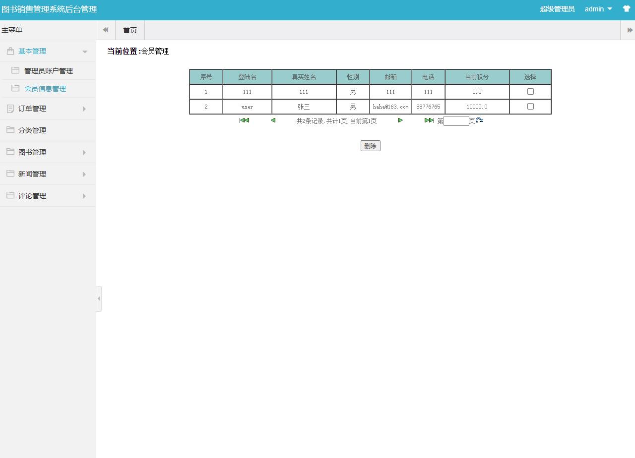Viewport: 635px width, 458px height.
Task: Check the selection checkbox for user 111
Action: 530,91
